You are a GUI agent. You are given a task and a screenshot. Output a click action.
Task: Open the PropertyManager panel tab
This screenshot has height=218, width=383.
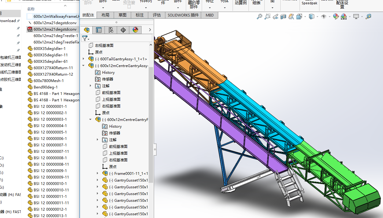pyautogui.click(x=98, y=30)
